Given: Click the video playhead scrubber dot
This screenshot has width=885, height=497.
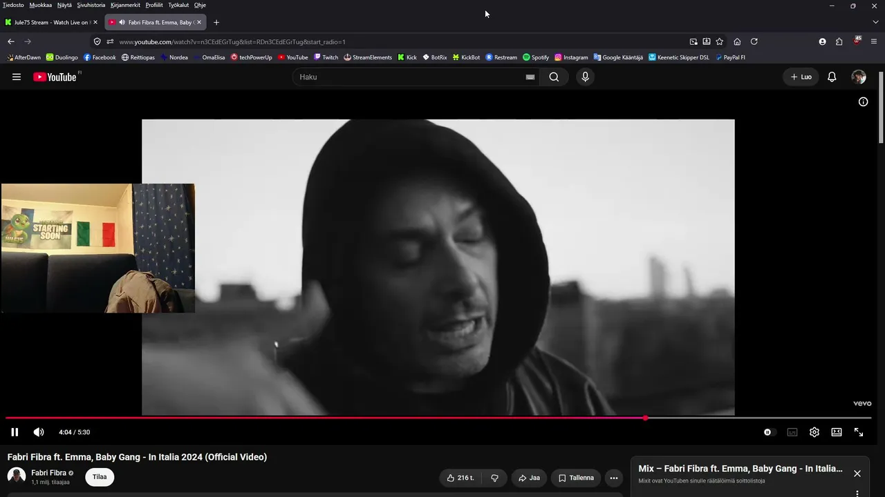Looking at the screenshot, I should point(646,418).
